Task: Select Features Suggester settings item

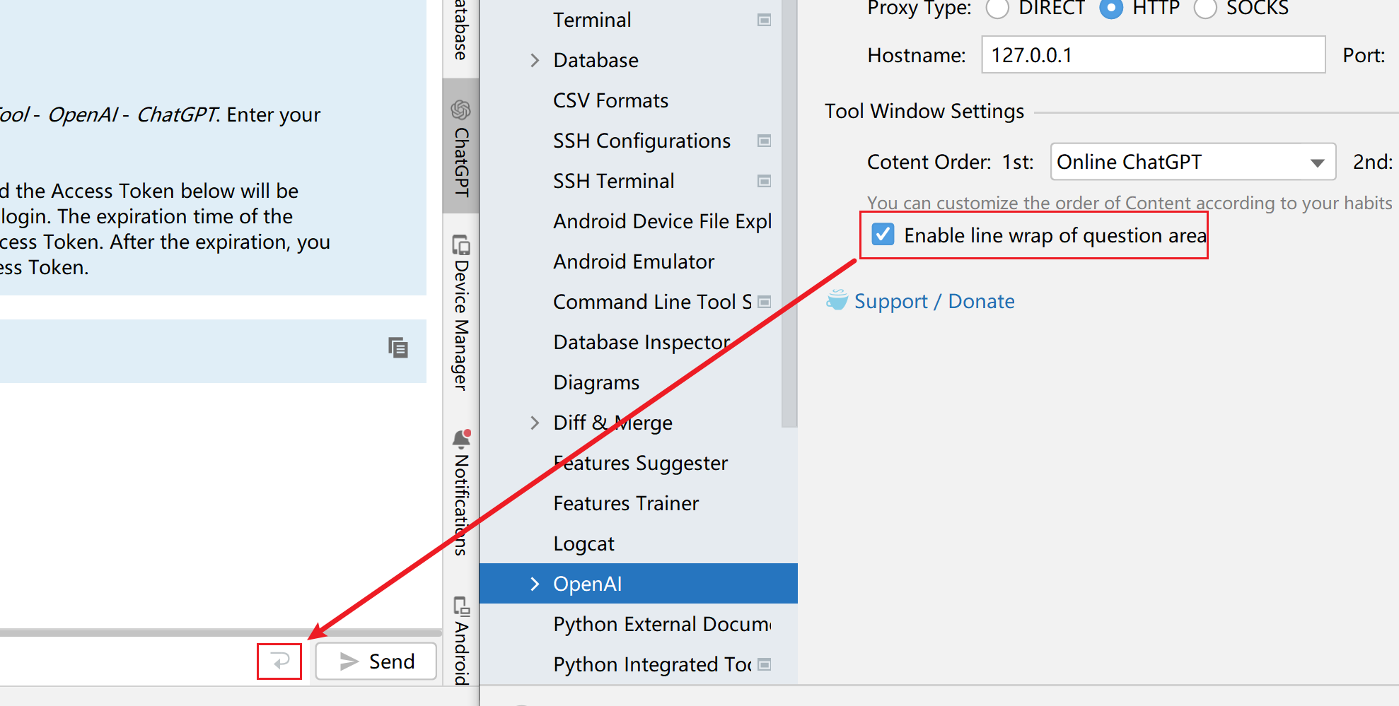Action: [640, 463]
